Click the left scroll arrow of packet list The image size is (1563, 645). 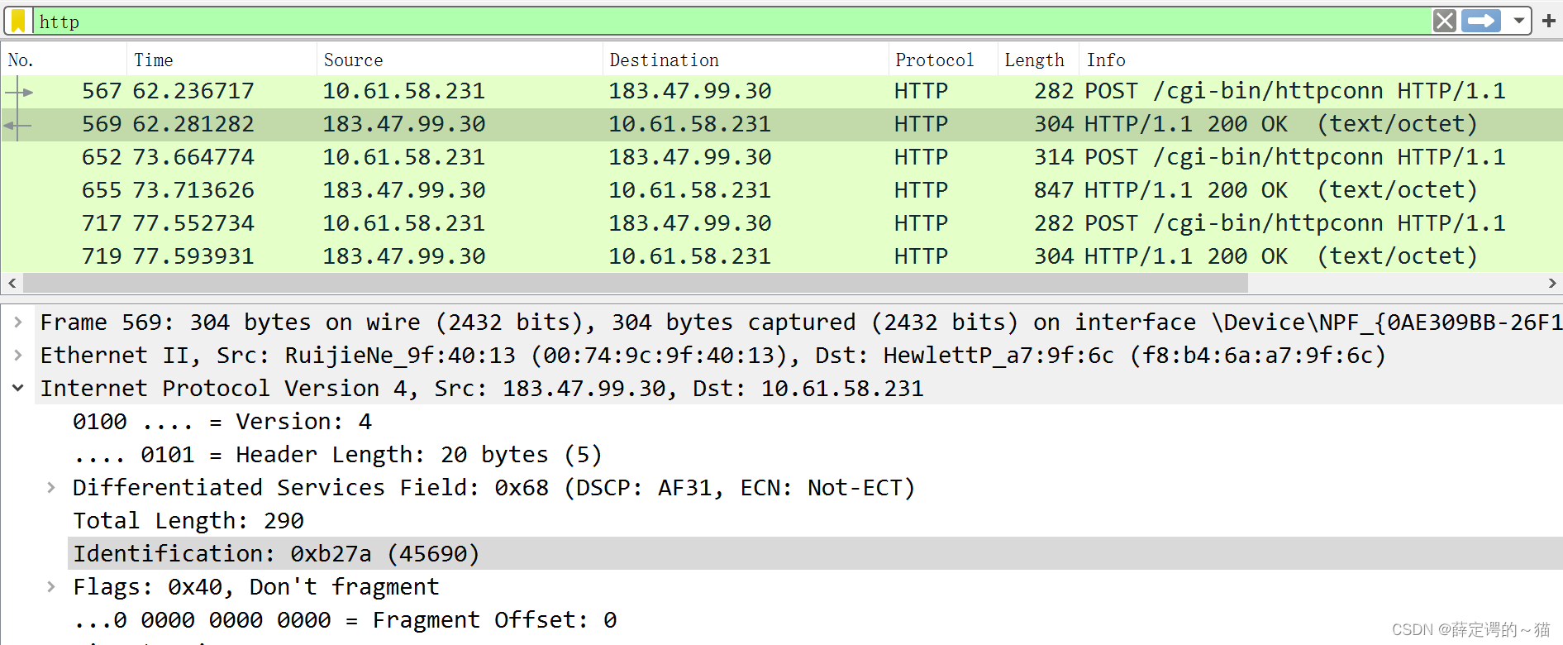(12, 284)
